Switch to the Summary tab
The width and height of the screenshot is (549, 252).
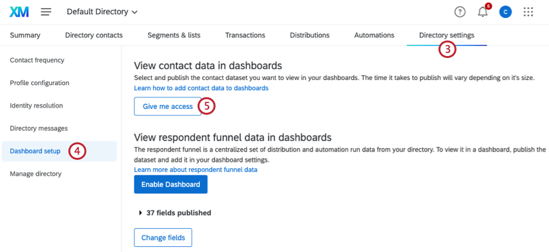pyautogui.click(x=25, y=35)
